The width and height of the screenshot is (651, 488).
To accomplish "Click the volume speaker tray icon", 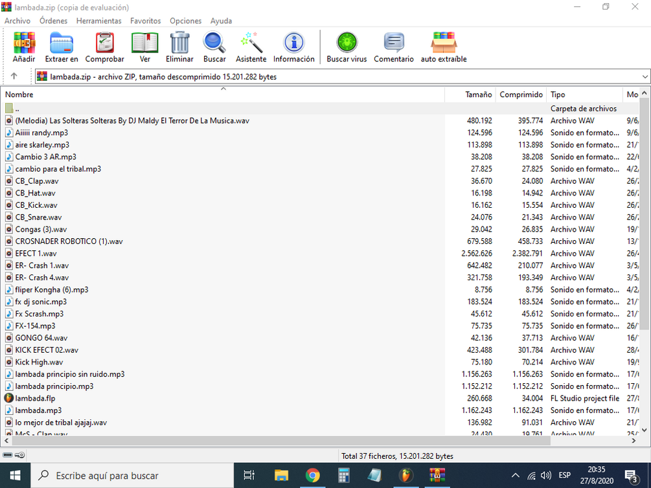I will [546, 476].
